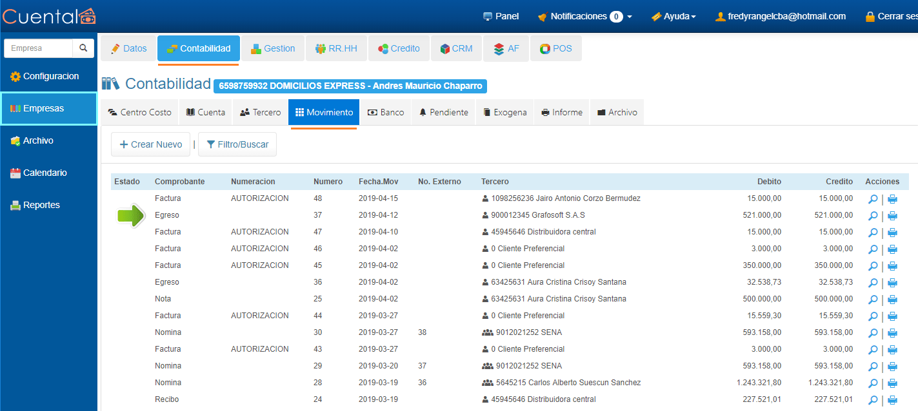Switch to the Gestion module tab
The height and width of the screenshot is (411, 918).
point(273,48)
